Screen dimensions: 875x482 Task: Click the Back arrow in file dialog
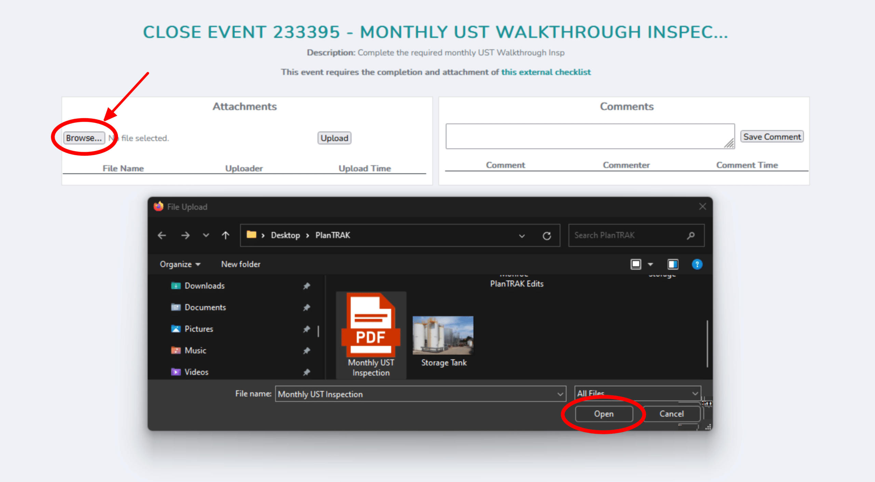click(x=162, y=235)
